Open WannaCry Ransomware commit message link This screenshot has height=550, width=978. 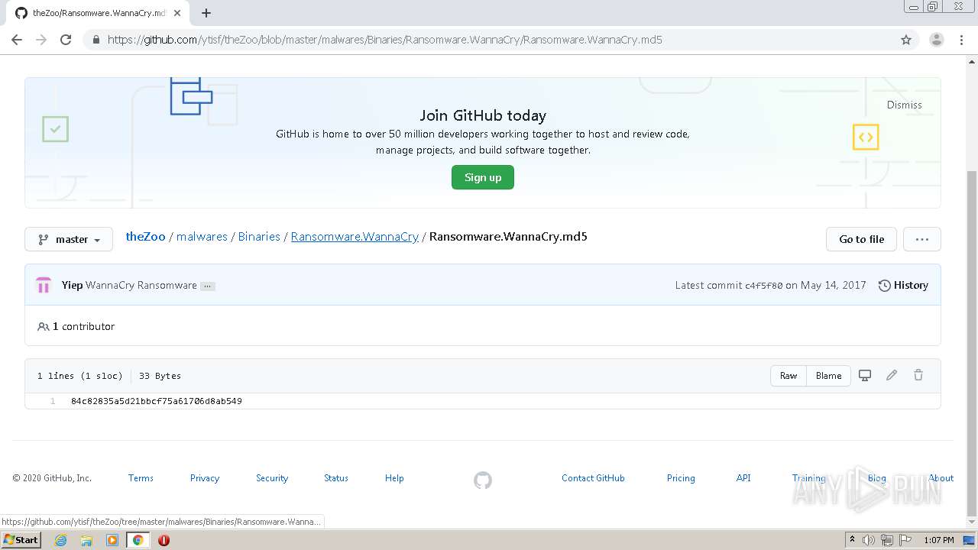point(141,285)
